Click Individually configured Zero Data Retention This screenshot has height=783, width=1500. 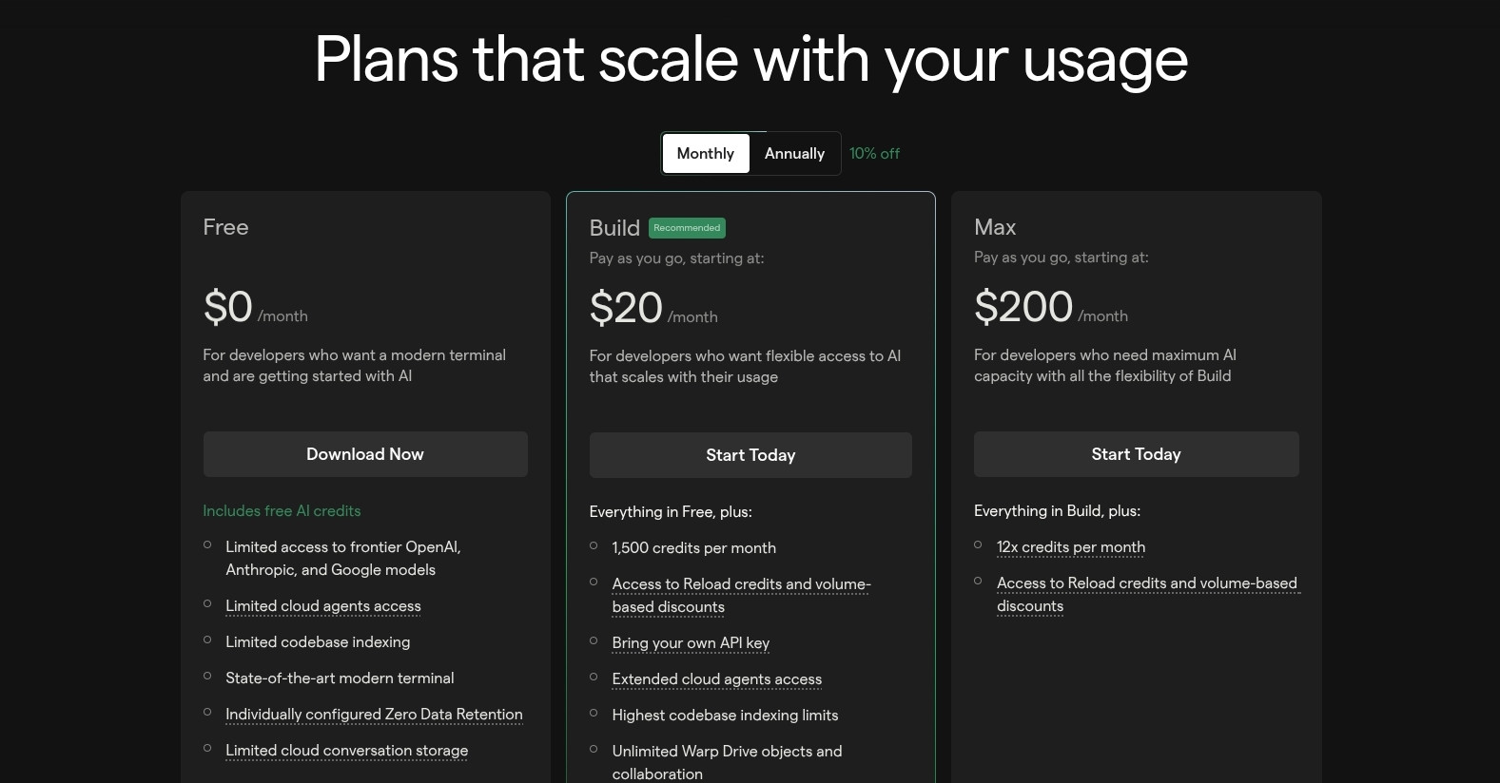tap(374, 715)
